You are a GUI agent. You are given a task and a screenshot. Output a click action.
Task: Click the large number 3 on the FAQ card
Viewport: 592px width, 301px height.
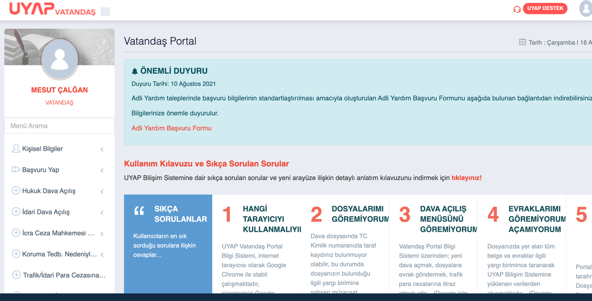point(405,214)
